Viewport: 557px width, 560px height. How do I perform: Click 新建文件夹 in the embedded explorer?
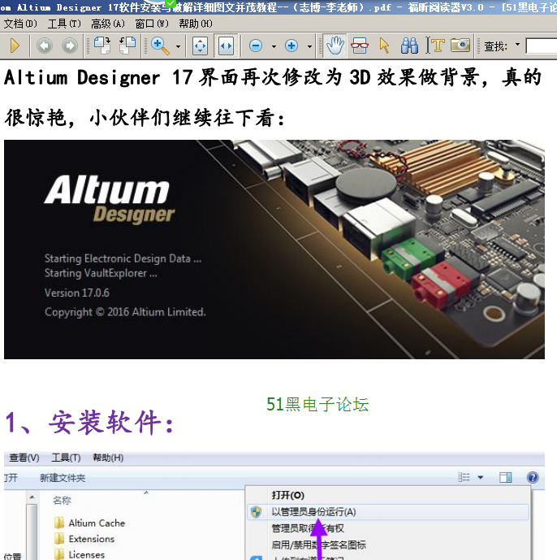[63, 478]
